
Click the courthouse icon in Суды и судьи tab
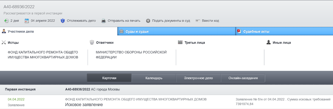(121, 31)
